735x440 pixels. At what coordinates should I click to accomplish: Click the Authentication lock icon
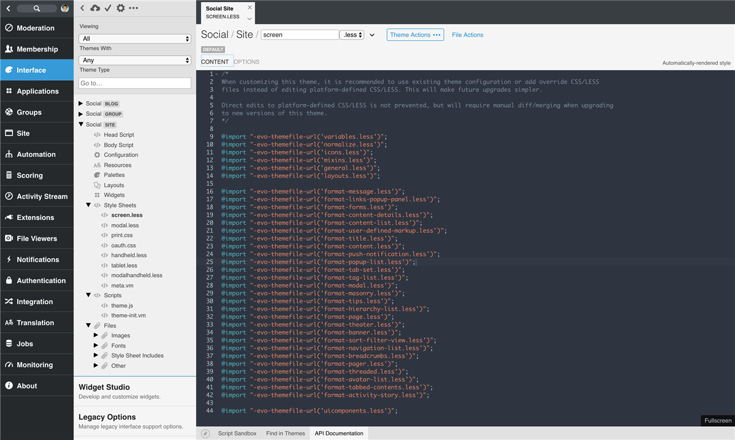point(9,281)
